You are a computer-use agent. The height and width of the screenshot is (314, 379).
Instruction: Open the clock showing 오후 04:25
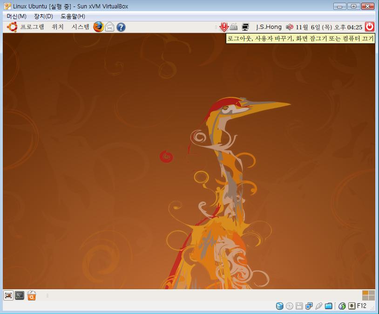click(329, 27)
